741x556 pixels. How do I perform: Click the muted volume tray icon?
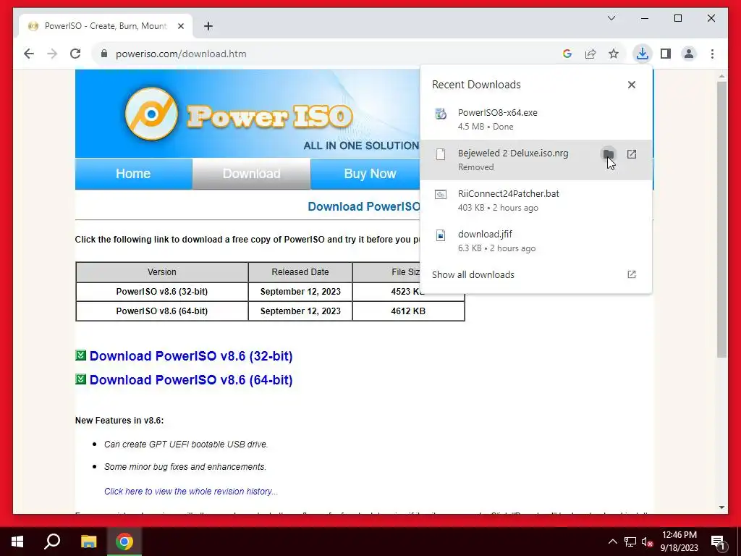648,542
